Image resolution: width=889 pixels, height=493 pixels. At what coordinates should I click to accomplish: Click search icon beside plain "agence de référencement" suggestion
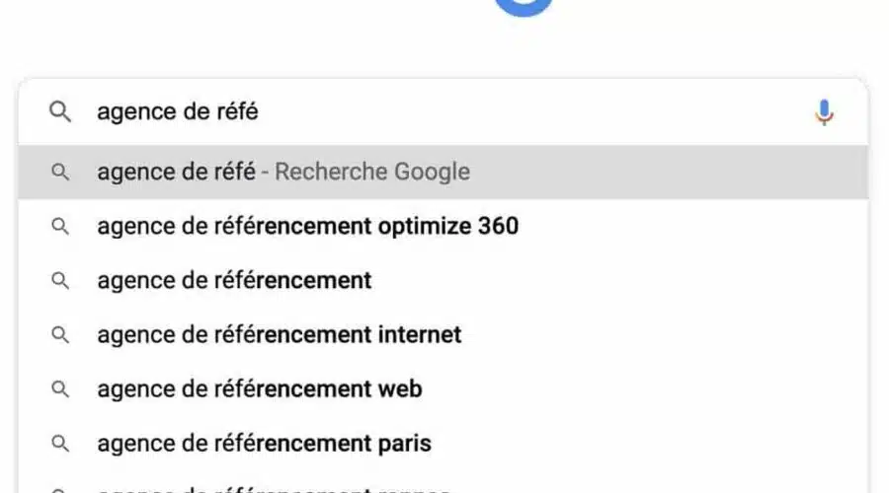pyautogui.click(x=60, y=281)
